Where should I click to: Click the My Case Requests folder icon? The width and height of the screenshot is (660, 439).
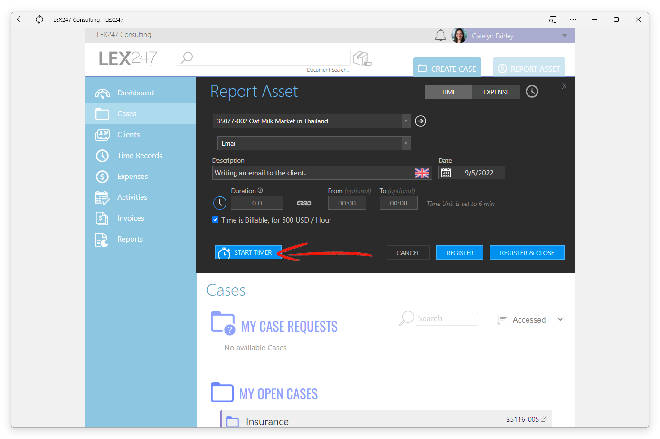tap(223, 323)
